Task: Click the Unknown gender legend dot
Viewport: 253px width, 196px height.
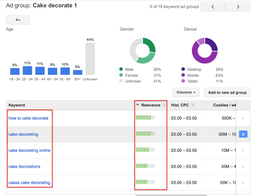Action: (x=121, y=81)
